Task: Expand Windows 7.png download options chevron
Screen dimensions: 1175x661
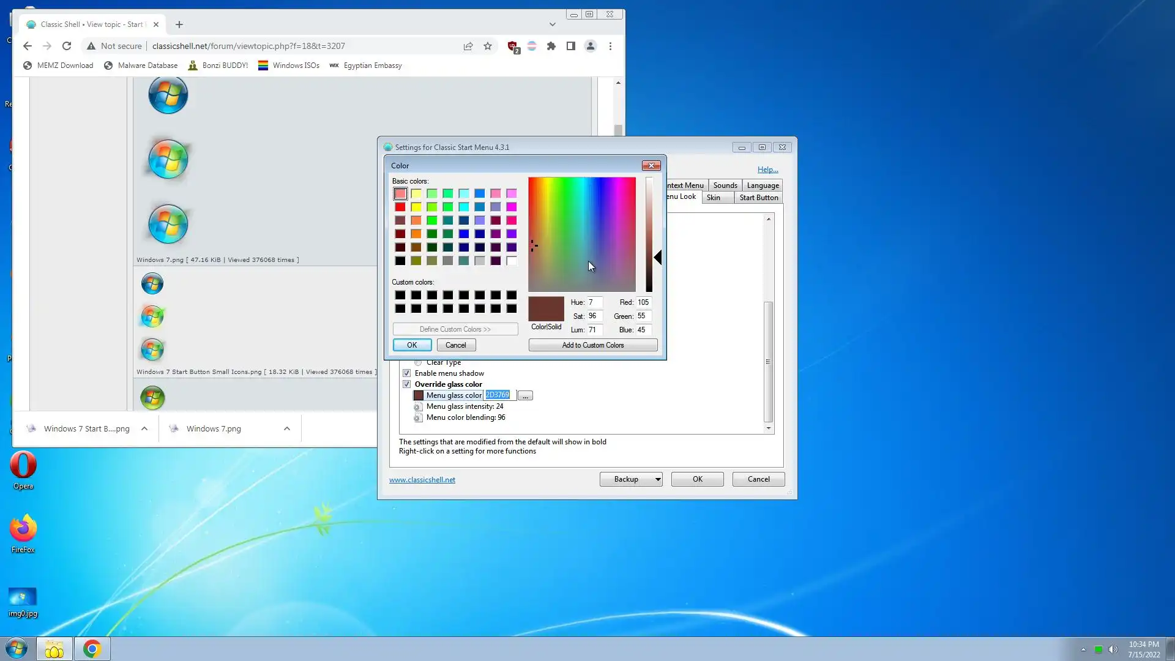Action: [287, 429]
